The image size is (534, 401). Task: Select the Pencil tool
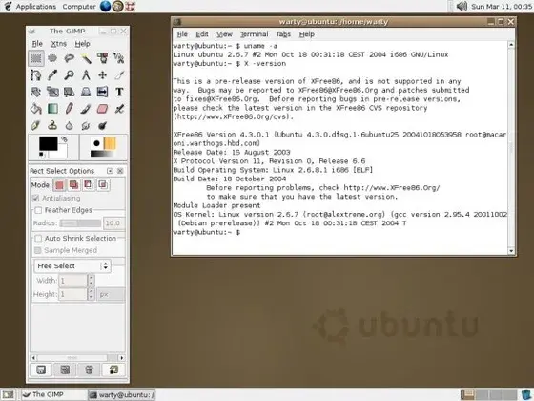point(69,109)
